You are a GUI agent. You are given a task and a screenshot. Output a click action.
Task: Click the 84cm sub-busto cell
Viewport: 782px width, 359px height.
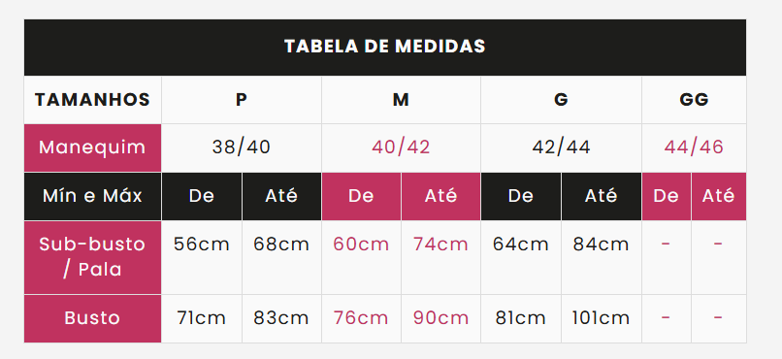coord(601,257)
